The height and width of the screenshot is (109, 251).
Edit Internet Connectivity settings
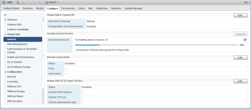tap(241, 57)
